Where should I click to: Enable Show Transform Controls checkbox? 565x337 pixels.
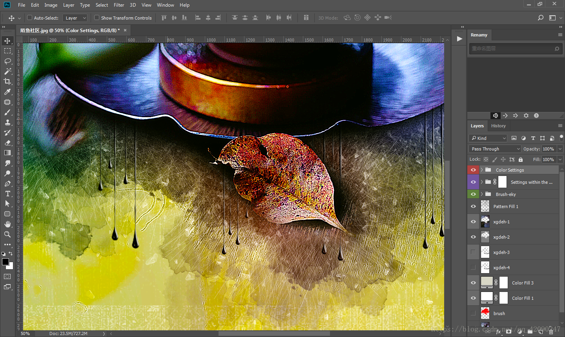tap(97, 18)
